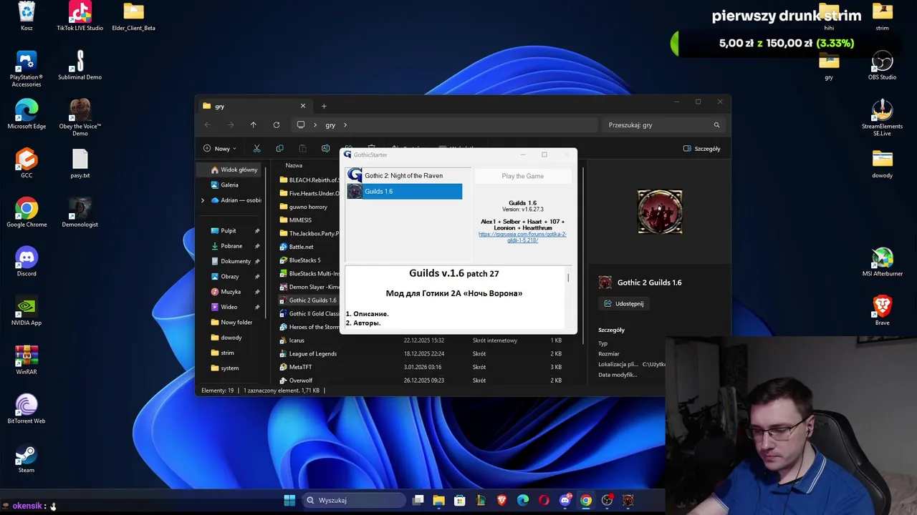This screenshot has height=515, width=917.
Task: Click the search magnifier icon in Explorer
Action: click(x=716, y=124)
